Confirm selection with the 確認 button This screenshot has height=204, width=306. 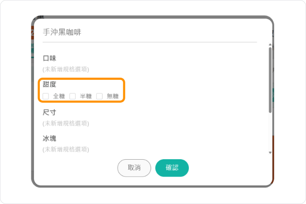click(x=172, y=168)
